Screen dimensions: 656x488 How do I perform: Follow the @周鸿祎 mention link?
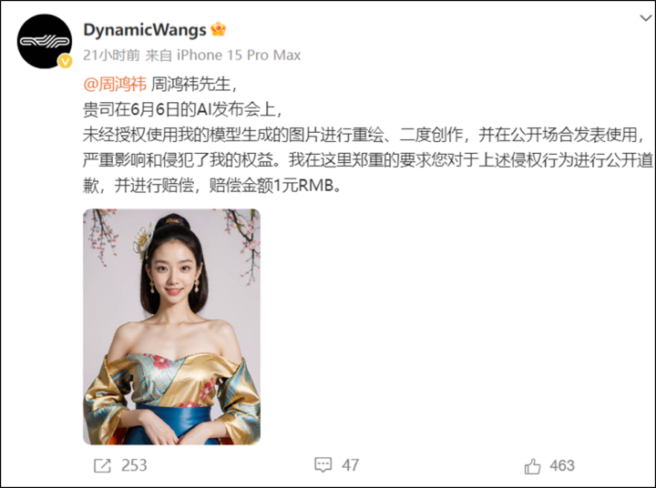click(x=115, y=84)
